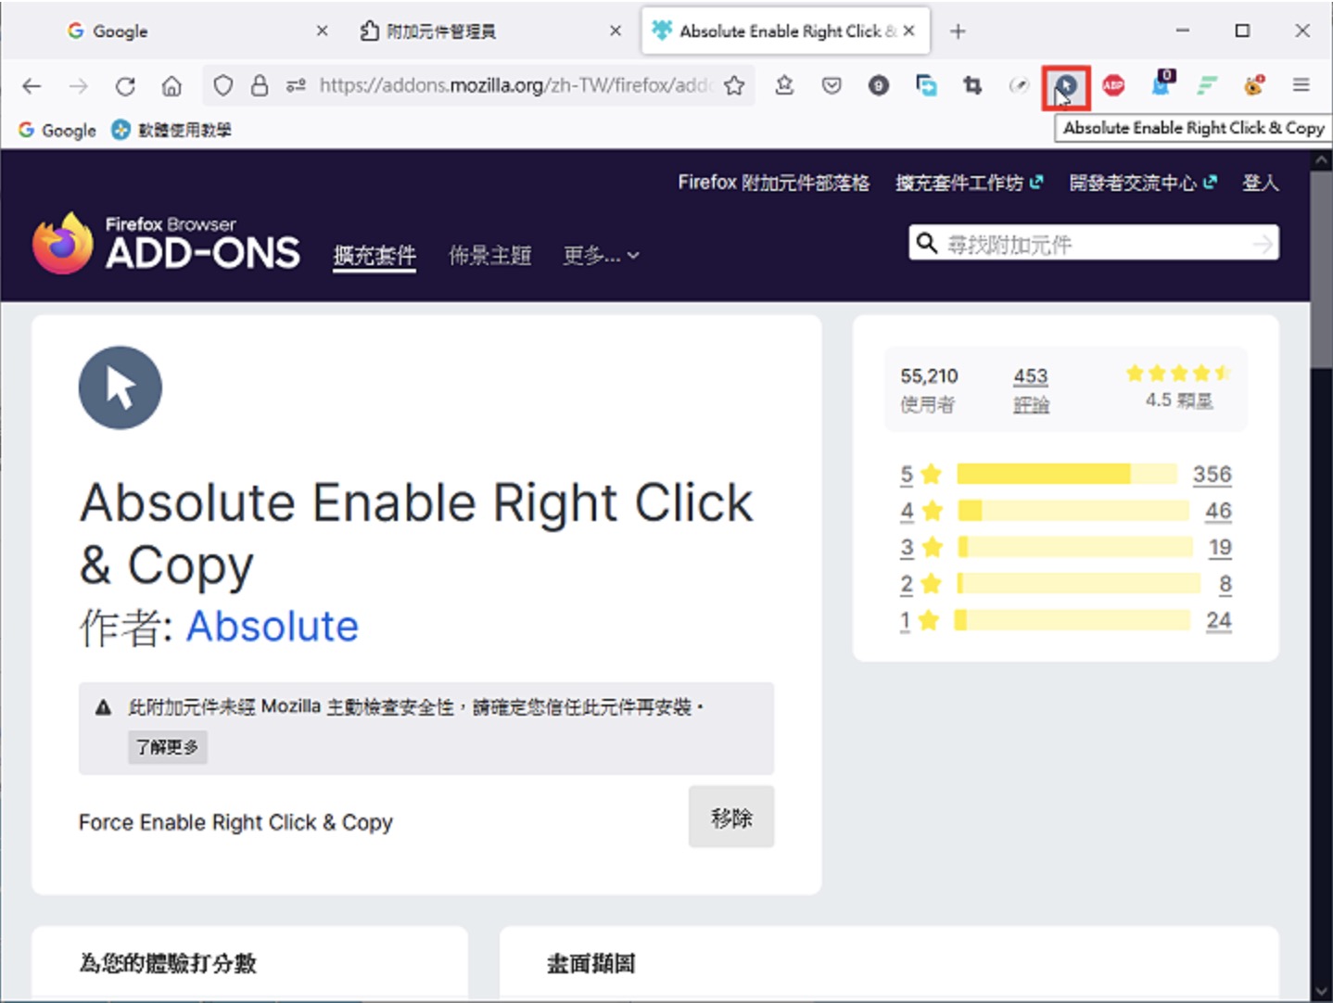Click the 4-star rating bar
Screen dimensions: 1333x1003
point(1073,511)
